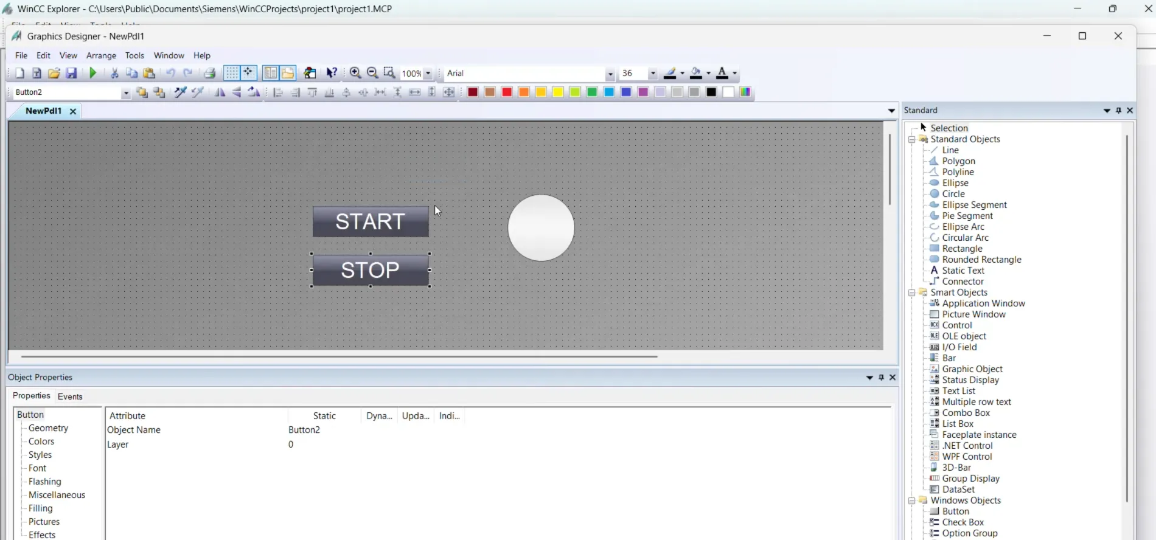Click the mirror horizontally icon
The image size is (1156, 540).
tap(220, 92)
